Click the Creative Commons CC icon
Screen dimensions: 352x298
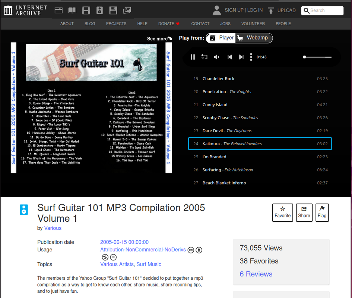point(191,250)
